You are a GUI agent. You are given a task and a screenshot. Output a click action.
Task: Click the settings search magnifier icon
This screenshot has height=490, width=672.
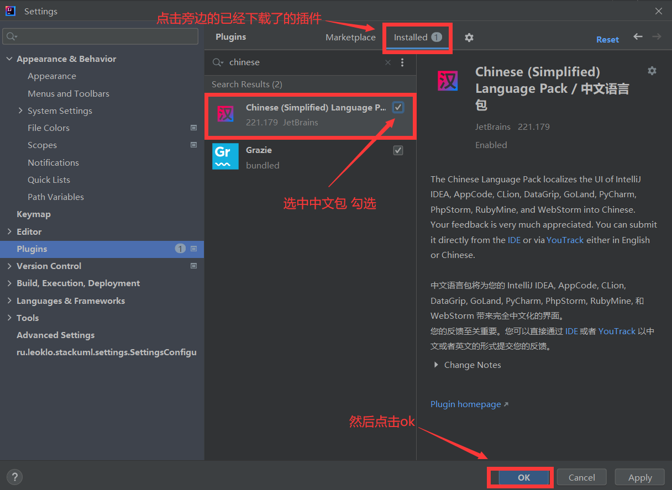[x=12, y=36]
